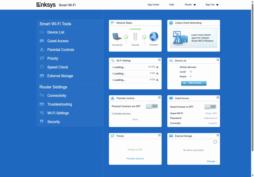Toggle Parental Controls switch on
The height and width of the screenshot is (177, 254).
pyautogui.click(x=152, y=106)
